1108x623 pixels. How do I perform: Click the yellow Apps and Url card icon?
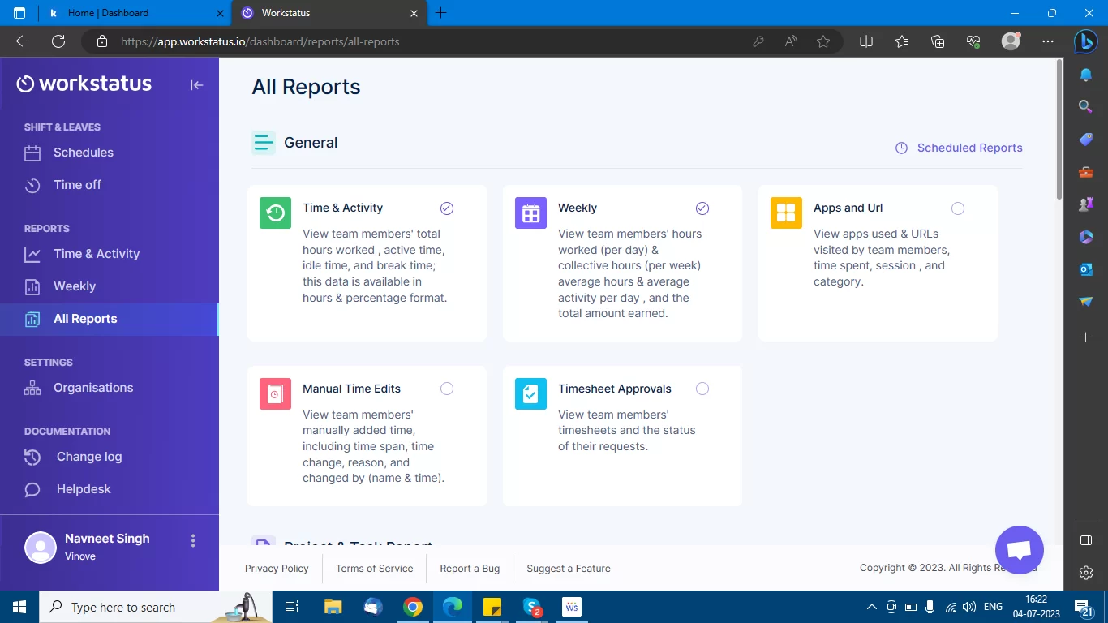click(x=786, y=213)
